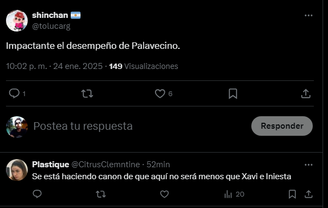Open reply icon on shinchan's post
The width and height of the screenshot is (328, 208).
pos(14,93)
